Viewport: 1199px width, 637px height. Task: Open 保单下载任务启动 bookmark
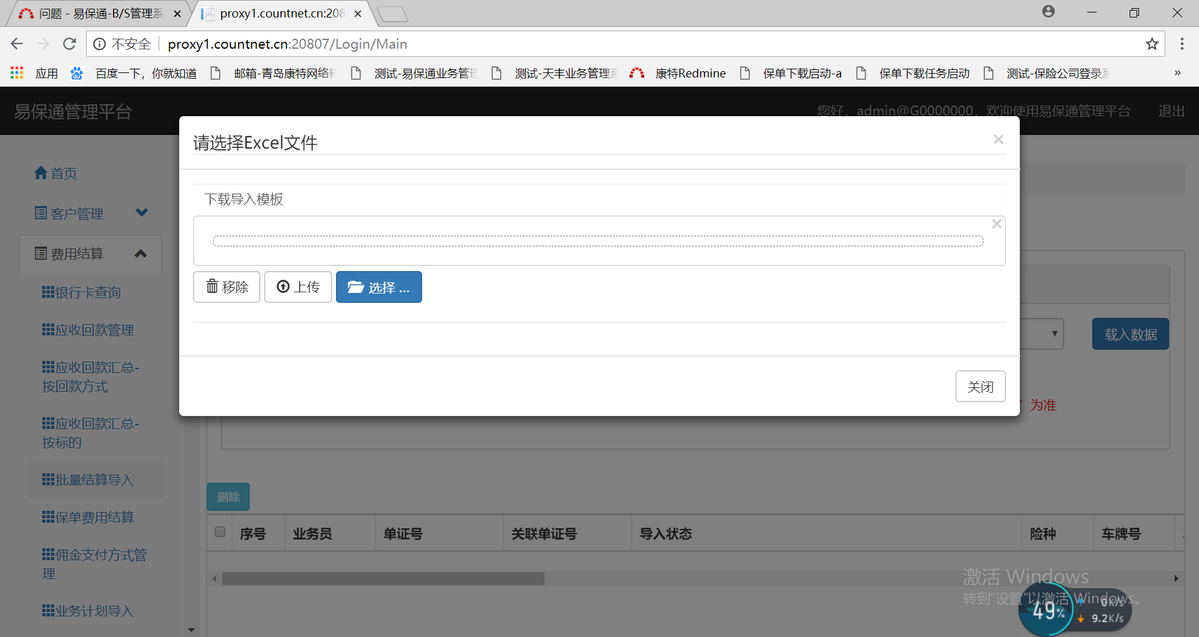point(912,73)
